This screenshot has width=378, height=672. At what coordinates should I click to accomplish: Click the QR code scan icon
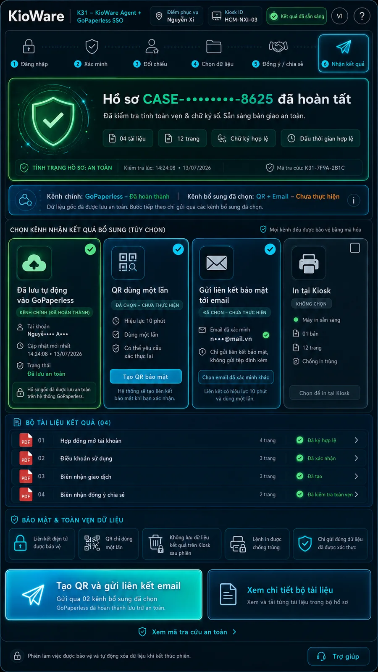pyautogui.click(x=128, y=262)
